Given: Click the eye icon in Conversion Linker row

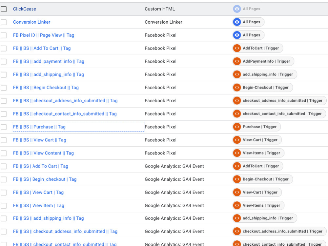Looking at the screenshot, I should coord(237,22).
